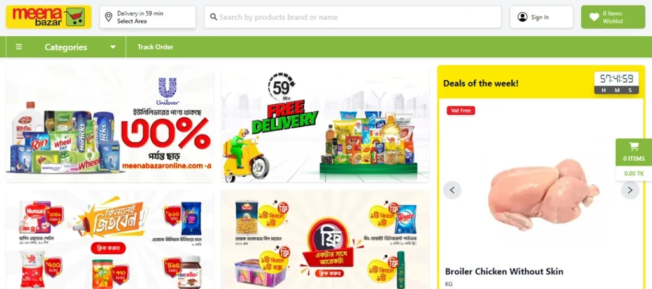Show next deal with right arrow
Screen dimensions: 652x289
(x=630, y=190)
